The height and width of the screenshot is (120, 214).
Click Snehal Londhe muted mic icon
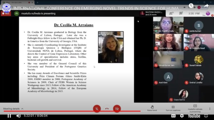point(186,82)
